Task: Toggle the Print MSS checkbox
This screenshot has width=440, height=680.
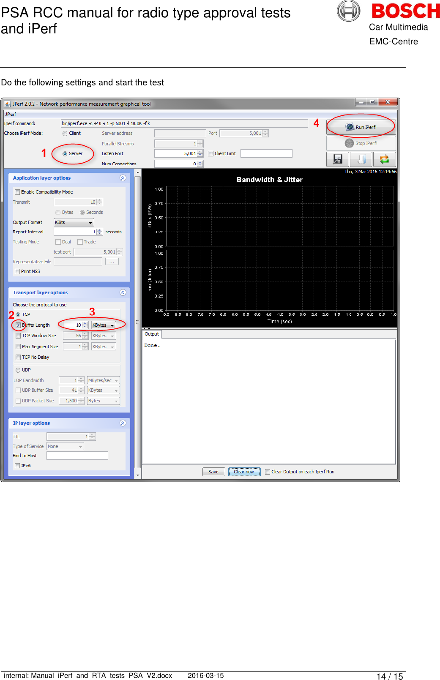Action: click(17, 271)
